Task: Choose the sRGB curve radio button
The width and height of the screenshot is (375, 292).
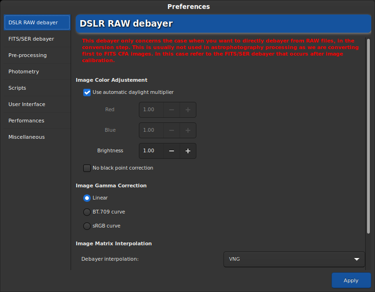Action: (x=87, y=226)
